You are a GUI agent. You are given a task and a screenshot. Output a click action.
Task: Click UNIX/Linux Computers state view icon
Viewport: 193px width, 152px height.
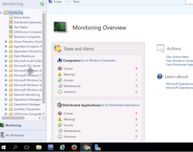pyautogui.click(x=11, y=32)
